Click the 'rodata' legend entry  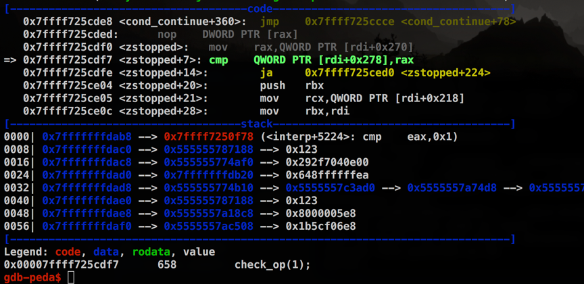(x=151, y=252)
